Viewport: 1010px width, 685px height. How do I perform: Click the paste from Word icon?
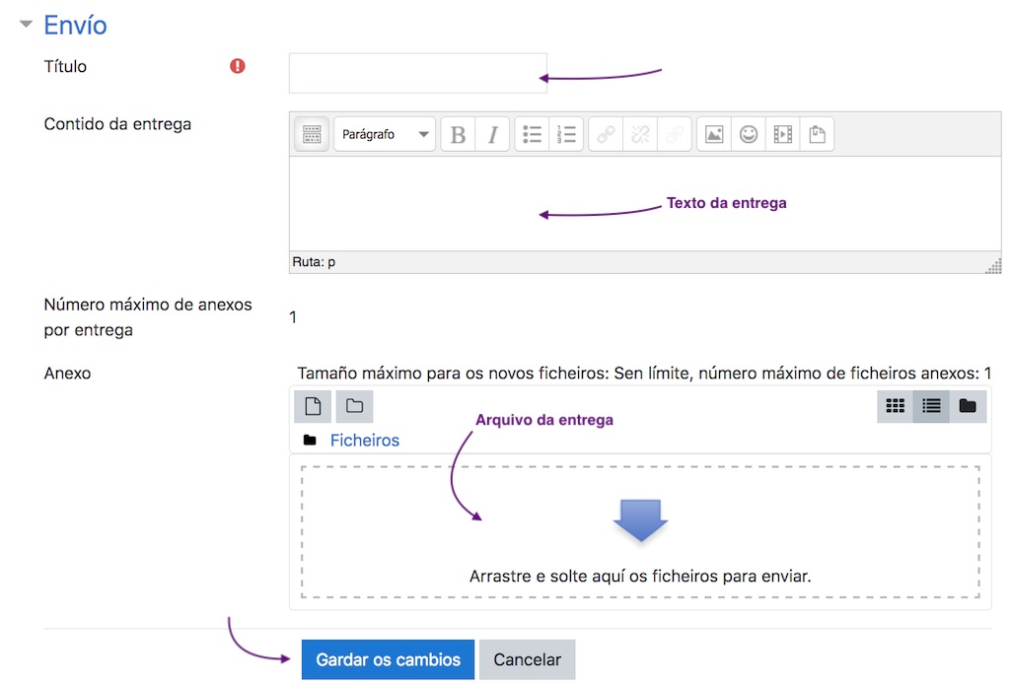point(817,135)
